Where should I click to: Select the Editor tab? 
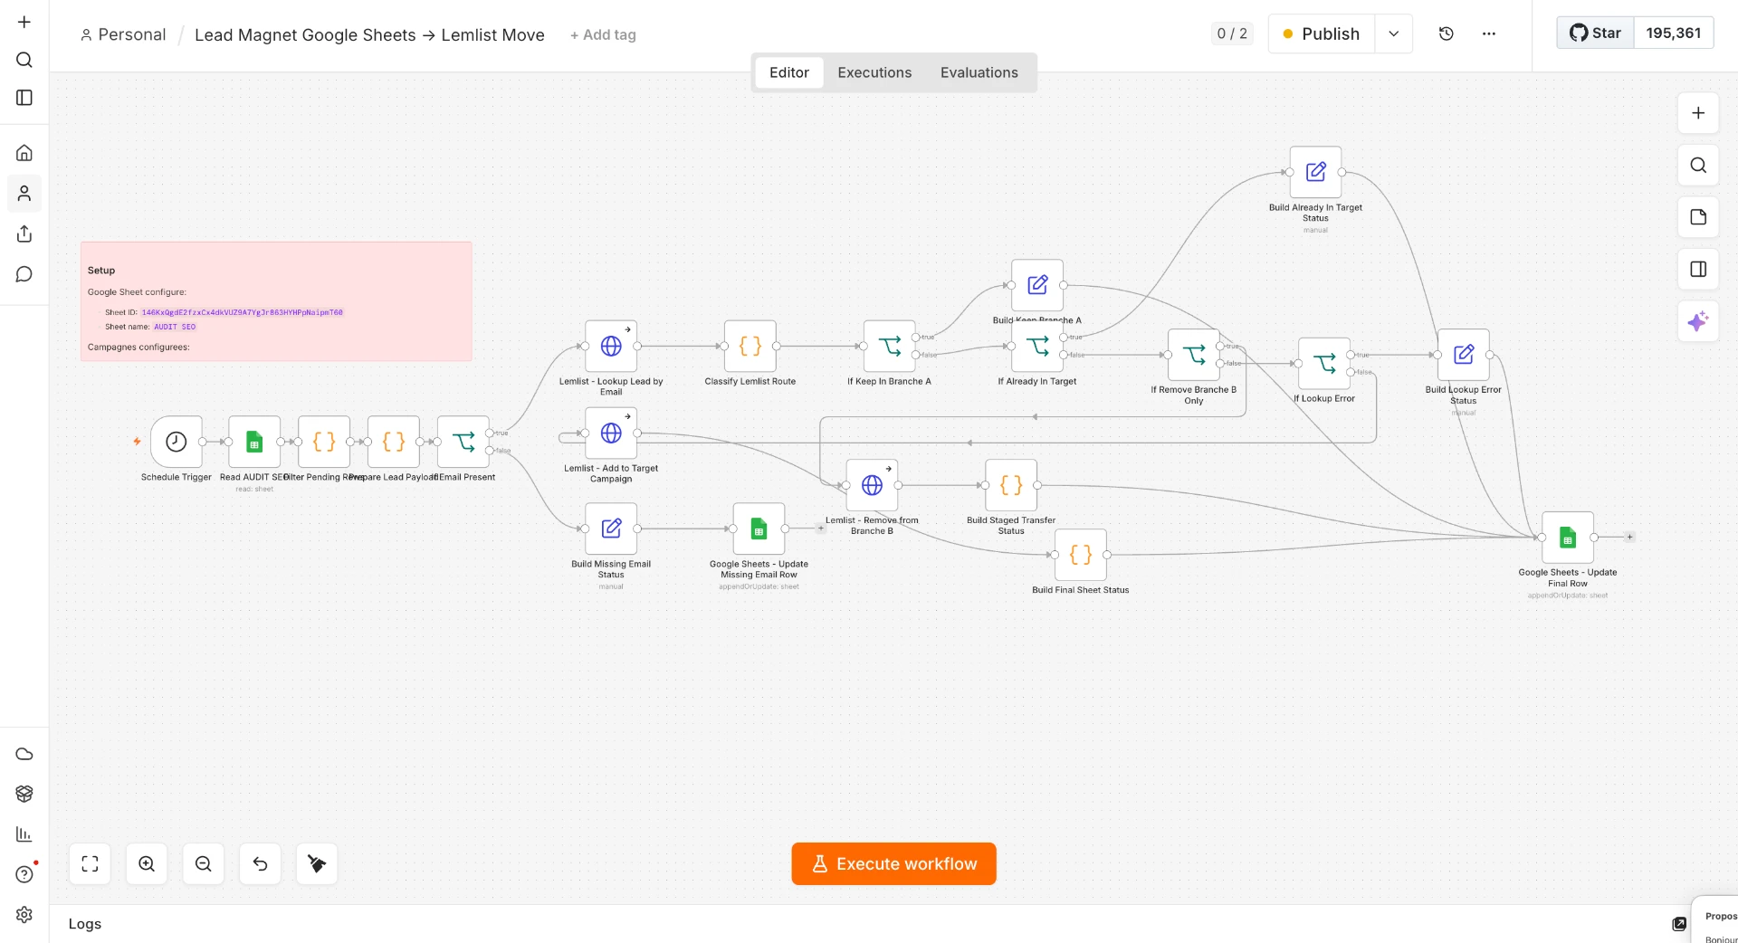(x=789, y=72)
